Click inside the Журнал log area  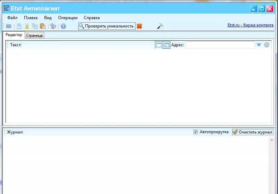(136, 165)
